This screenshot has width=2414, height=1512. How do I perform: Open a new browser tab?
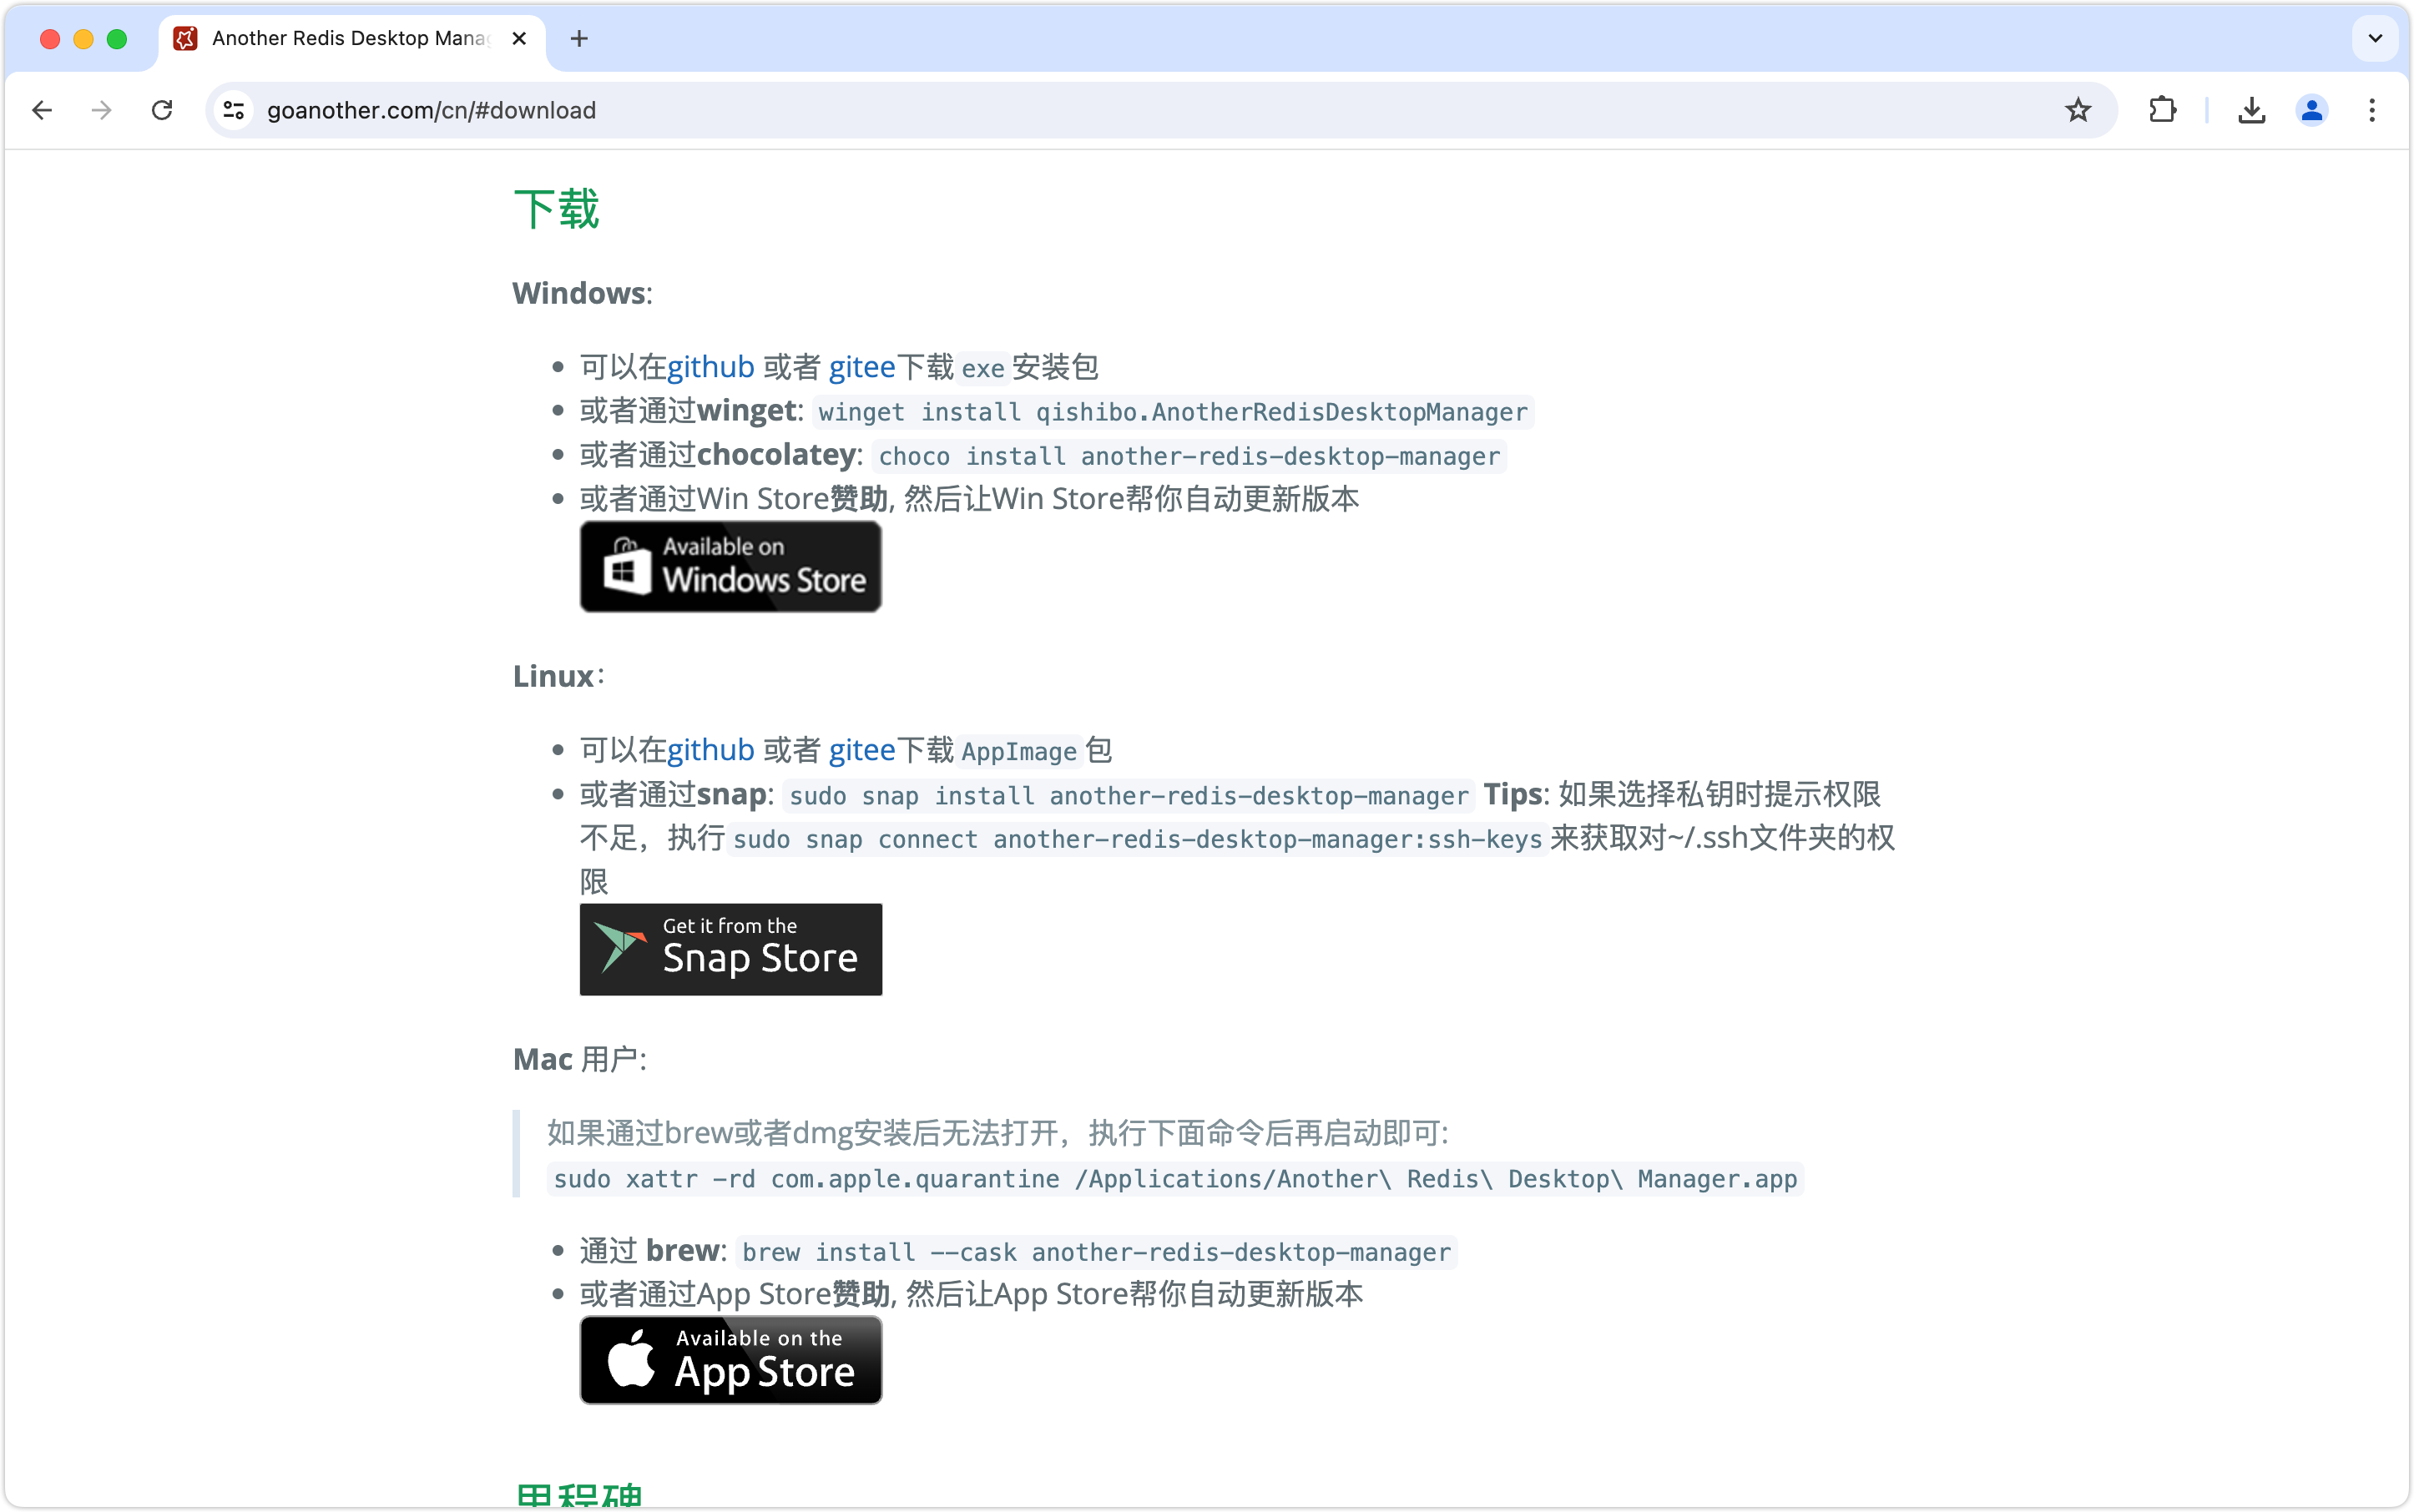(x=580, y=39)
